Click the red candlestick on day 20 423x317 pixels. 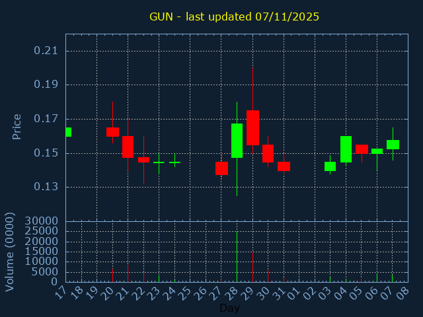coord(112,132)
